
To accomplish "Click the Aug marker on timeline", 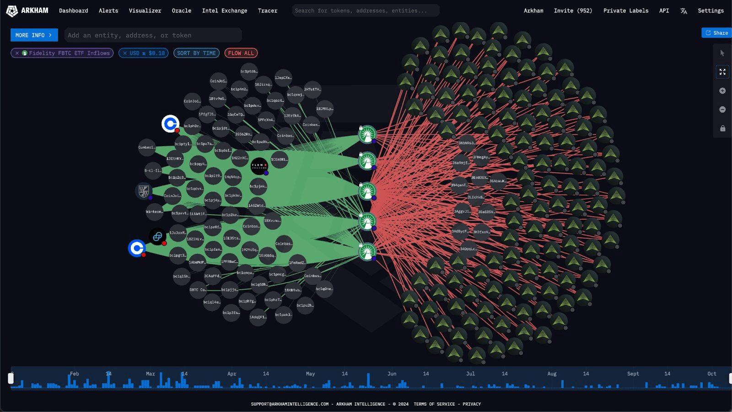I will tap(552, 374).
